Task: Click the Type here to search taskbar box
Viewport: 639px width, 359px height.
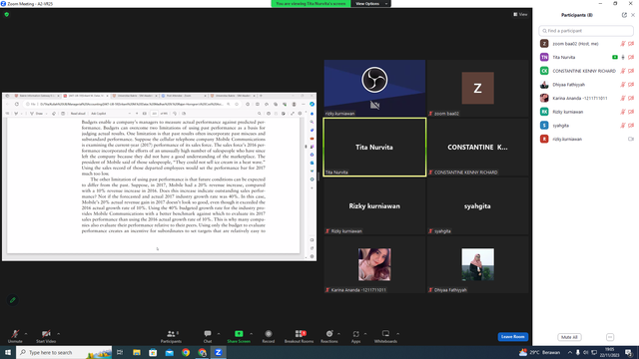Action: pos(64,352)
